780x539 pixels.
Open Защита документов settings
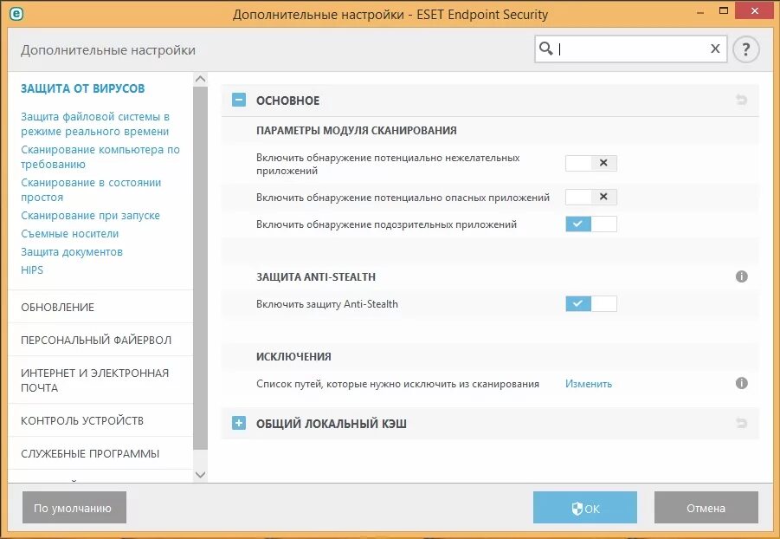click(72, 252)
